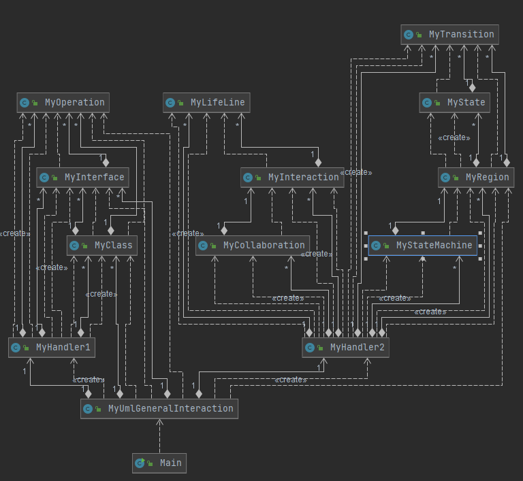
Task: Click the top-left selection handle of MyStateMachine
Action: tap(366, 233)
